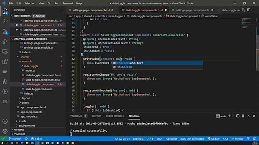Click Ln 22, Col 21 position indicator
Screen dimensions: 259x145
122,139
